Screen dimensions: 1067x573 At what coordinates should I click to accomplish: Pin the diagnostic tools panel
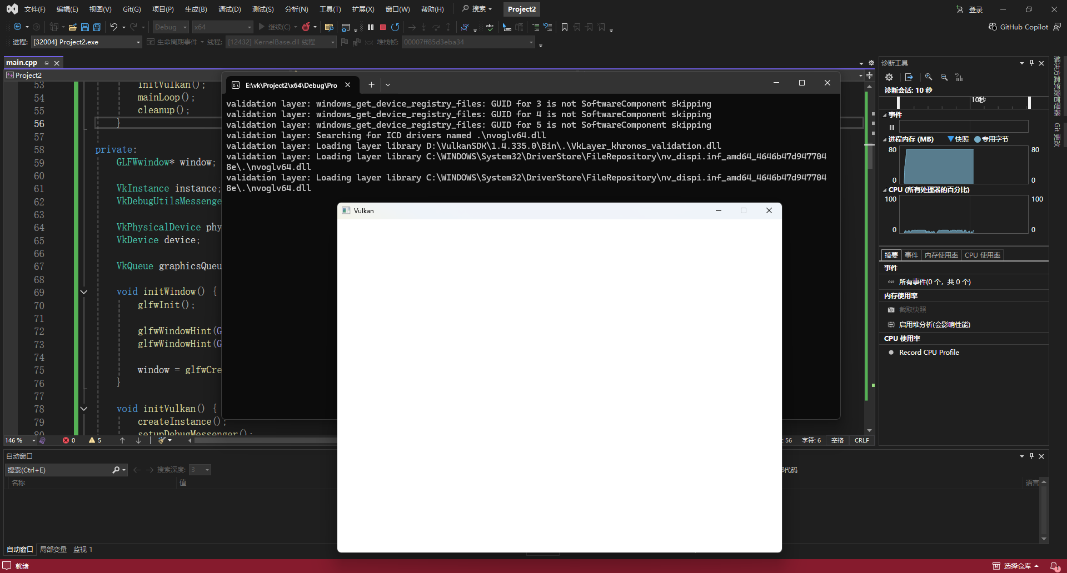pos(1031,63)
